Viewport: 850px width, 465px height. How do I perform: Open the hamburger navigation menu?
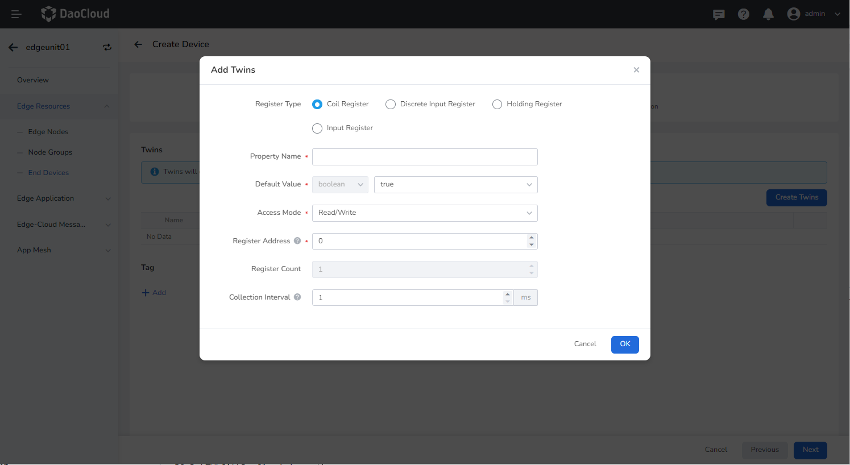[16, 14]
